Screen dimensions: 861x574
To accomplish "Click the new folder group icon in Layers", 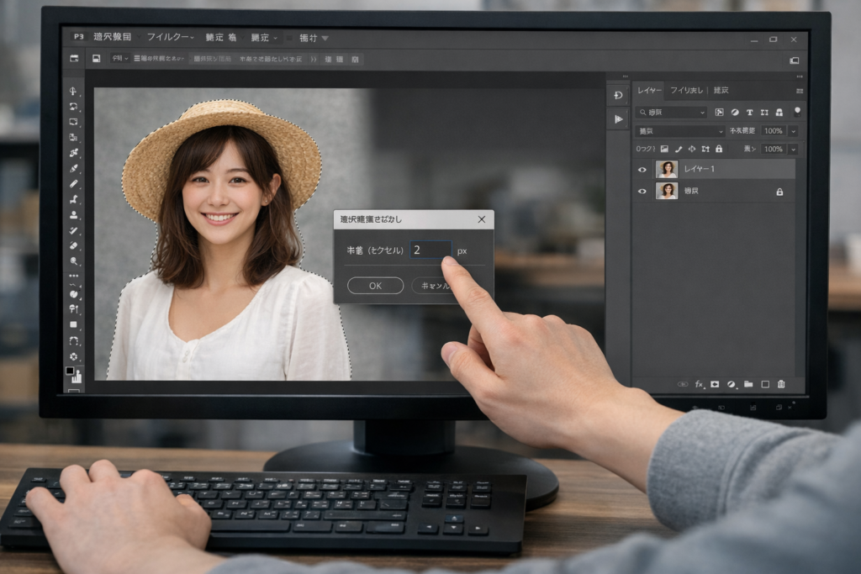I will [748, 384].
